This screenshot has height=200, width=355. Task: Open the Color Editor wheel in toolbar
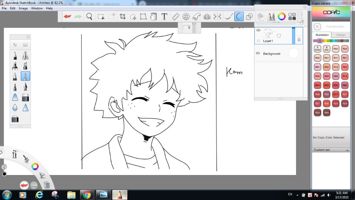pos(282,16)
